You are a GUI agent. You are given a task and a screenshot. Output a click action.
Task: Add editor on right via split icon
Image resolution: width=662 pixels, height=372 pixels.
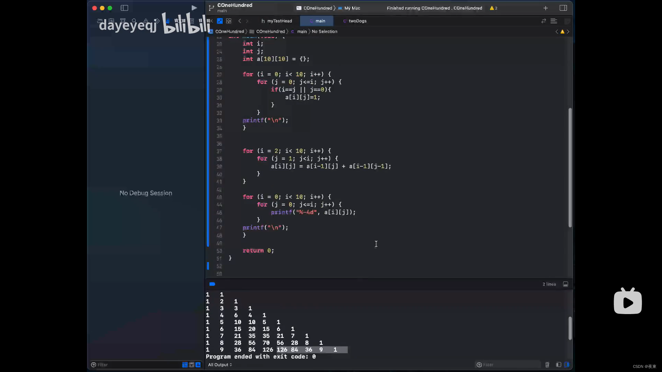click(567, 21)
